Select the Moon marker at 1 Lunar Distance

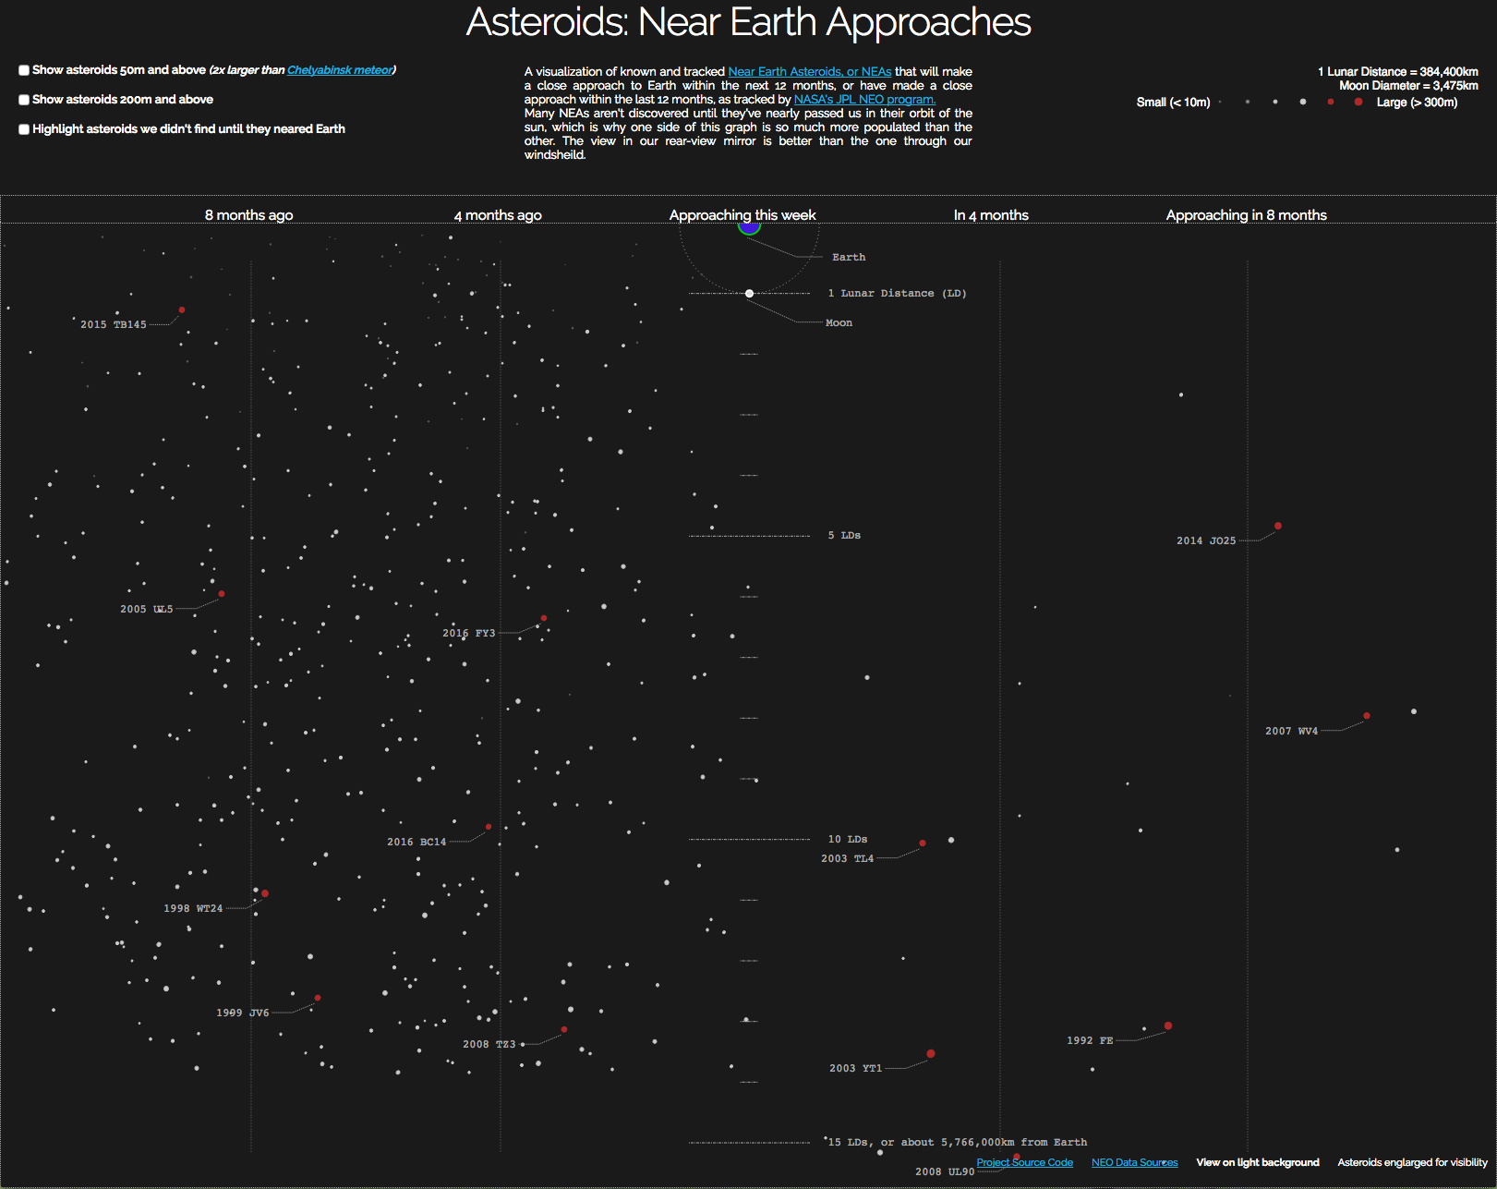pyautogui.click(x=747, y=293)
